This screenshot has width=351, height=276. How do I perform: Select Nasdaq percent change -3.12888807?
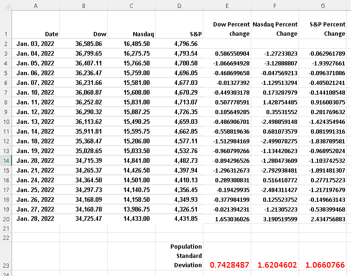(275, 63)
